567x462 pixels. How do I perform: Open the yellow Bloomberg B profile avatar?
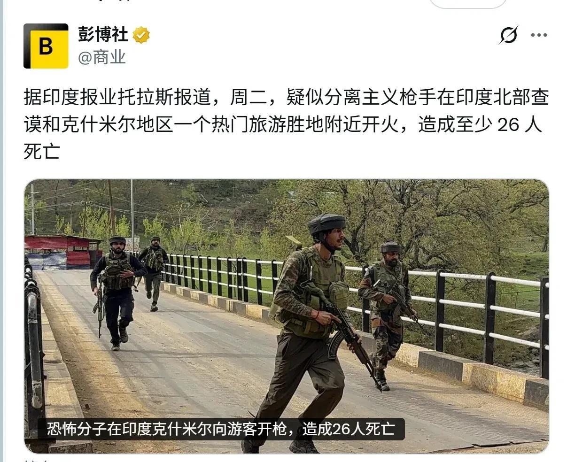(x=46, y=46)
